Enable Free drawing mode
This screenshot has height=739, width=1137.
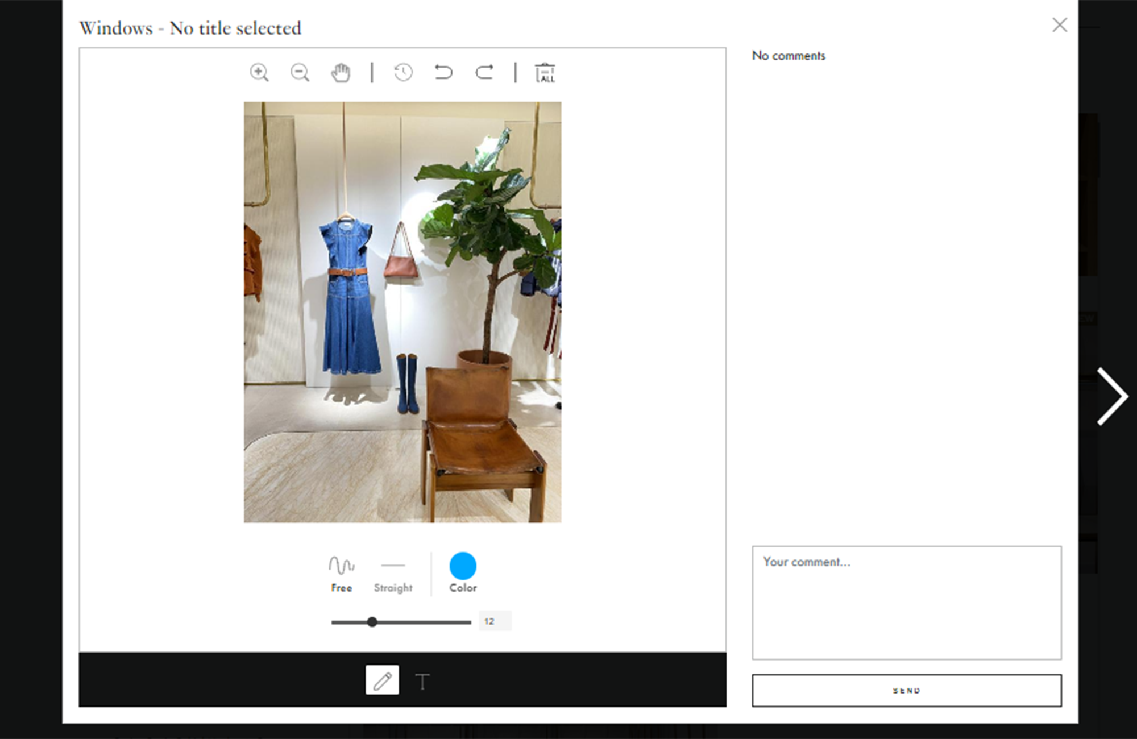[x=341, y=571]
